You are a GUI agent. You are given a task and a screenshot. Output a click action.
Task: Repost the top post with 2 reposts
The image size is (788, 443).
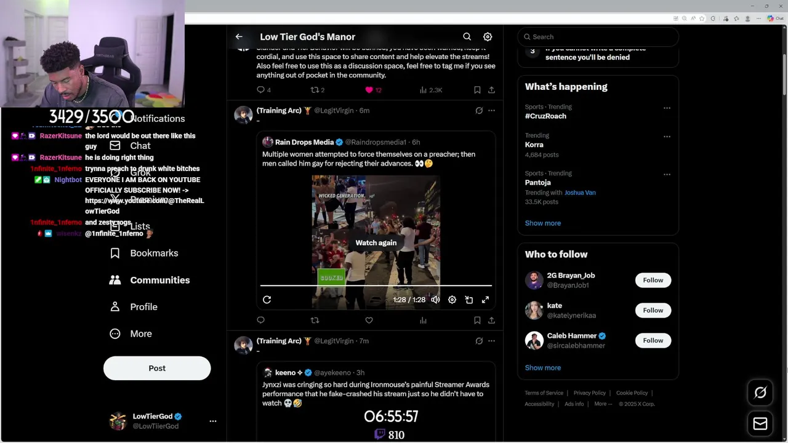(317, 90)
